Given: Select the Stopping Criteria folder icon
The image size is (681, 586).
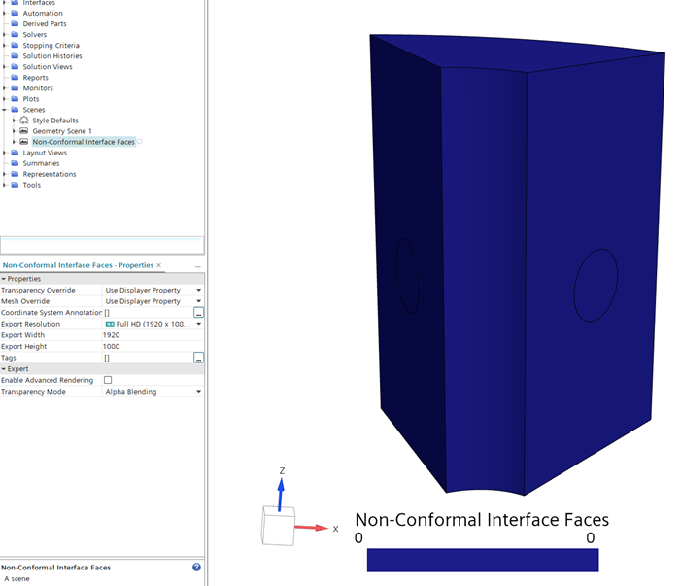Looking at the screenshot, I should click(x=15, y=45).
